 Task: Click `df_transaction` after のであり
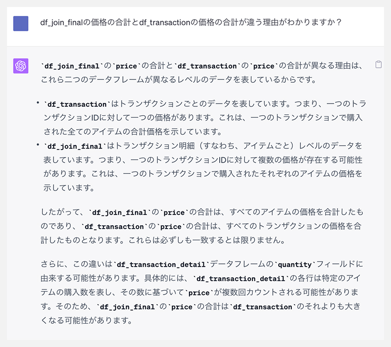click(x=114, y=227)
